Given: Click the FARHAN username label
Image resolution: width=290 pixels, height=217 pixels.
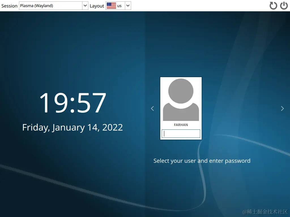Looking at the screenshot, I should [181, 125].
